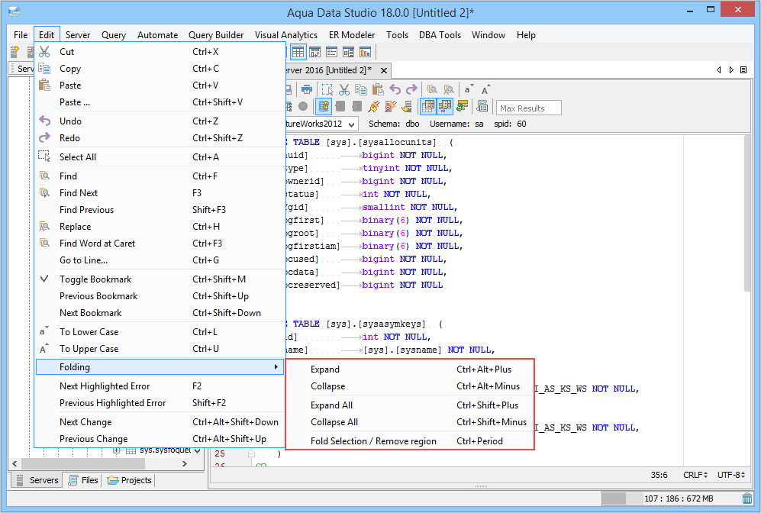Click the disconnect plug icon with red minus
The image size is (761, 513).
point(390,106)
